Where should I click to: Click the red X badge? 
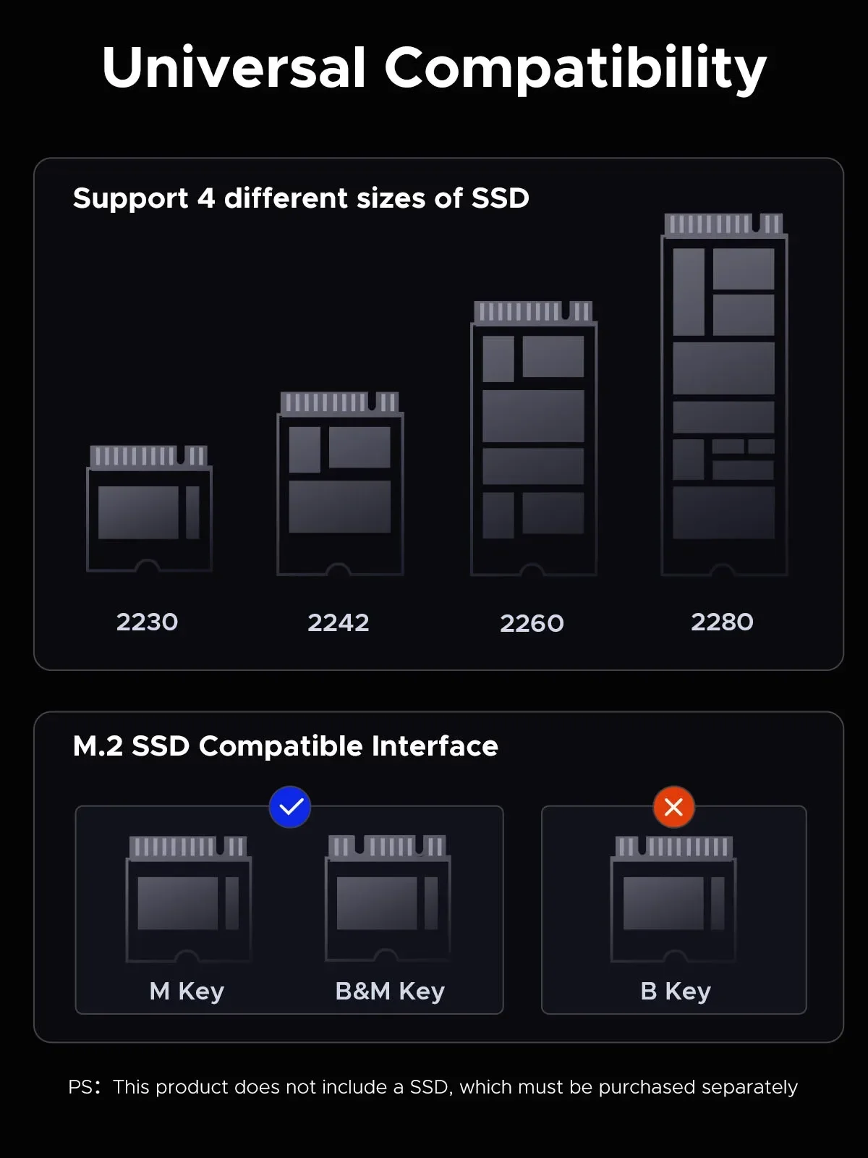[673, 807]
